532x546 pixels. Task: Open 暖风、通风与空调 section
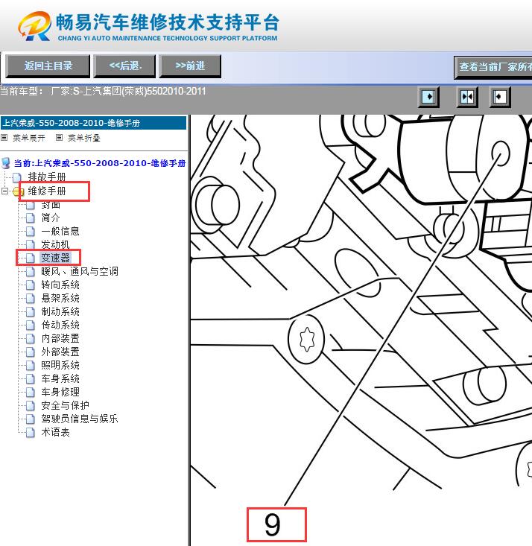click(80, 271)
